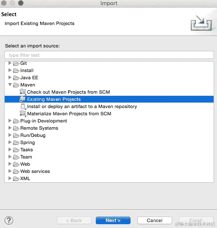Screen dimensions: 217x228
Task: Expand the Web services category
Action: coord(10,171)
